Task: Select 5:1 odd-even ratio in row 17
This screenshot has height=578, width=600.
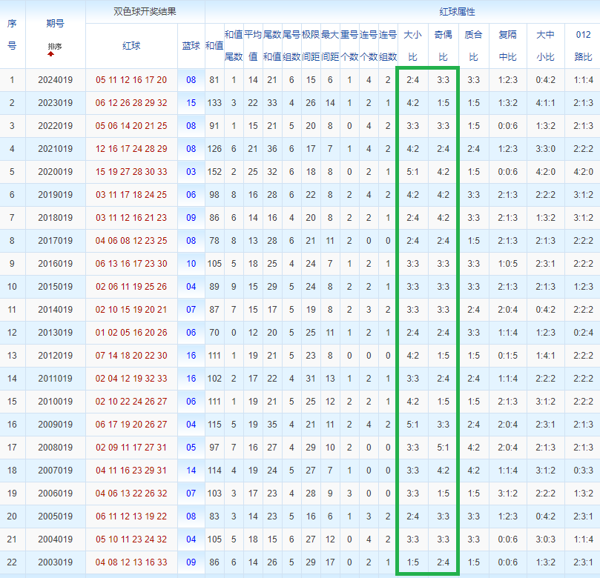Action: click(x=443, y=448)
